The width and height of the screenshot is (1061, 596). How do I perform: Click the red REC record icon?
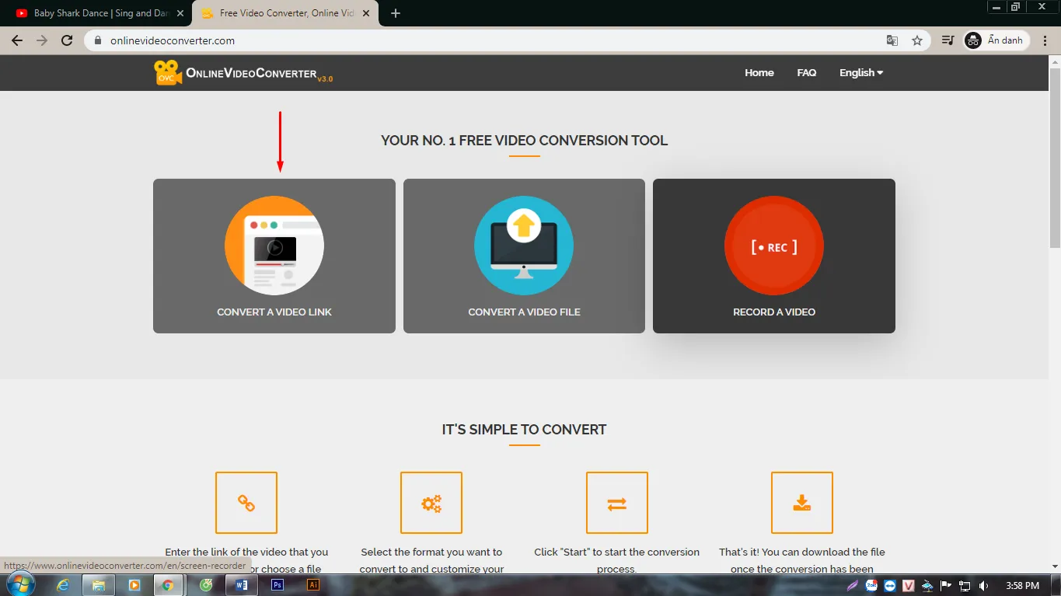[774, 246]
